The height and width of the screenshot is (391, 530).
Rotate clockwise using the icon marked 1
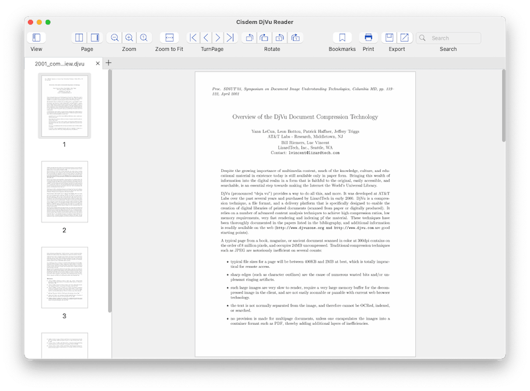coord(295,38)
